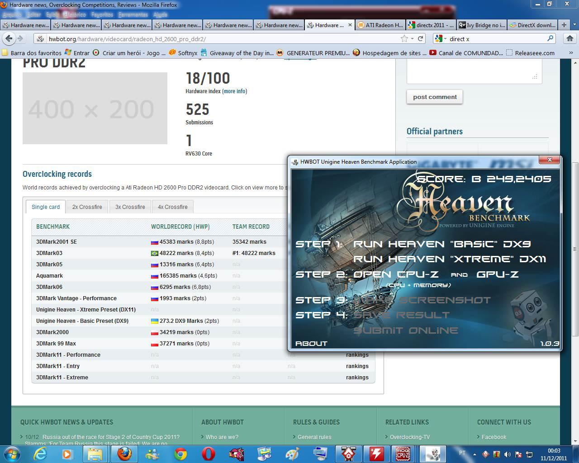
Task: Open the Favoritos menu
Action: pyautogui.click(x=102, y=15)
